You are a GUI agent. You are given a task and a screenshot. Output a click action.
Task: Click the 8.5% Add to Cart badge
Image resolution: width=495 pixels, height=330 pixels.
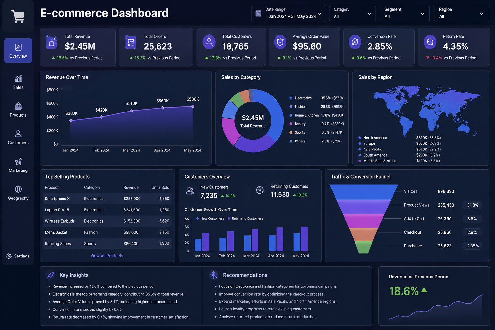(472, 218)
